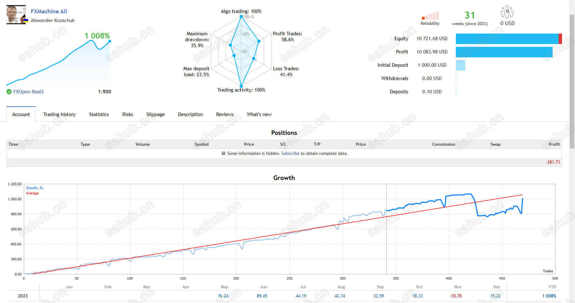Open the Trading history tab
This screenshot has width=575, height=303.
pyautogui.click(x=59, y=114)
